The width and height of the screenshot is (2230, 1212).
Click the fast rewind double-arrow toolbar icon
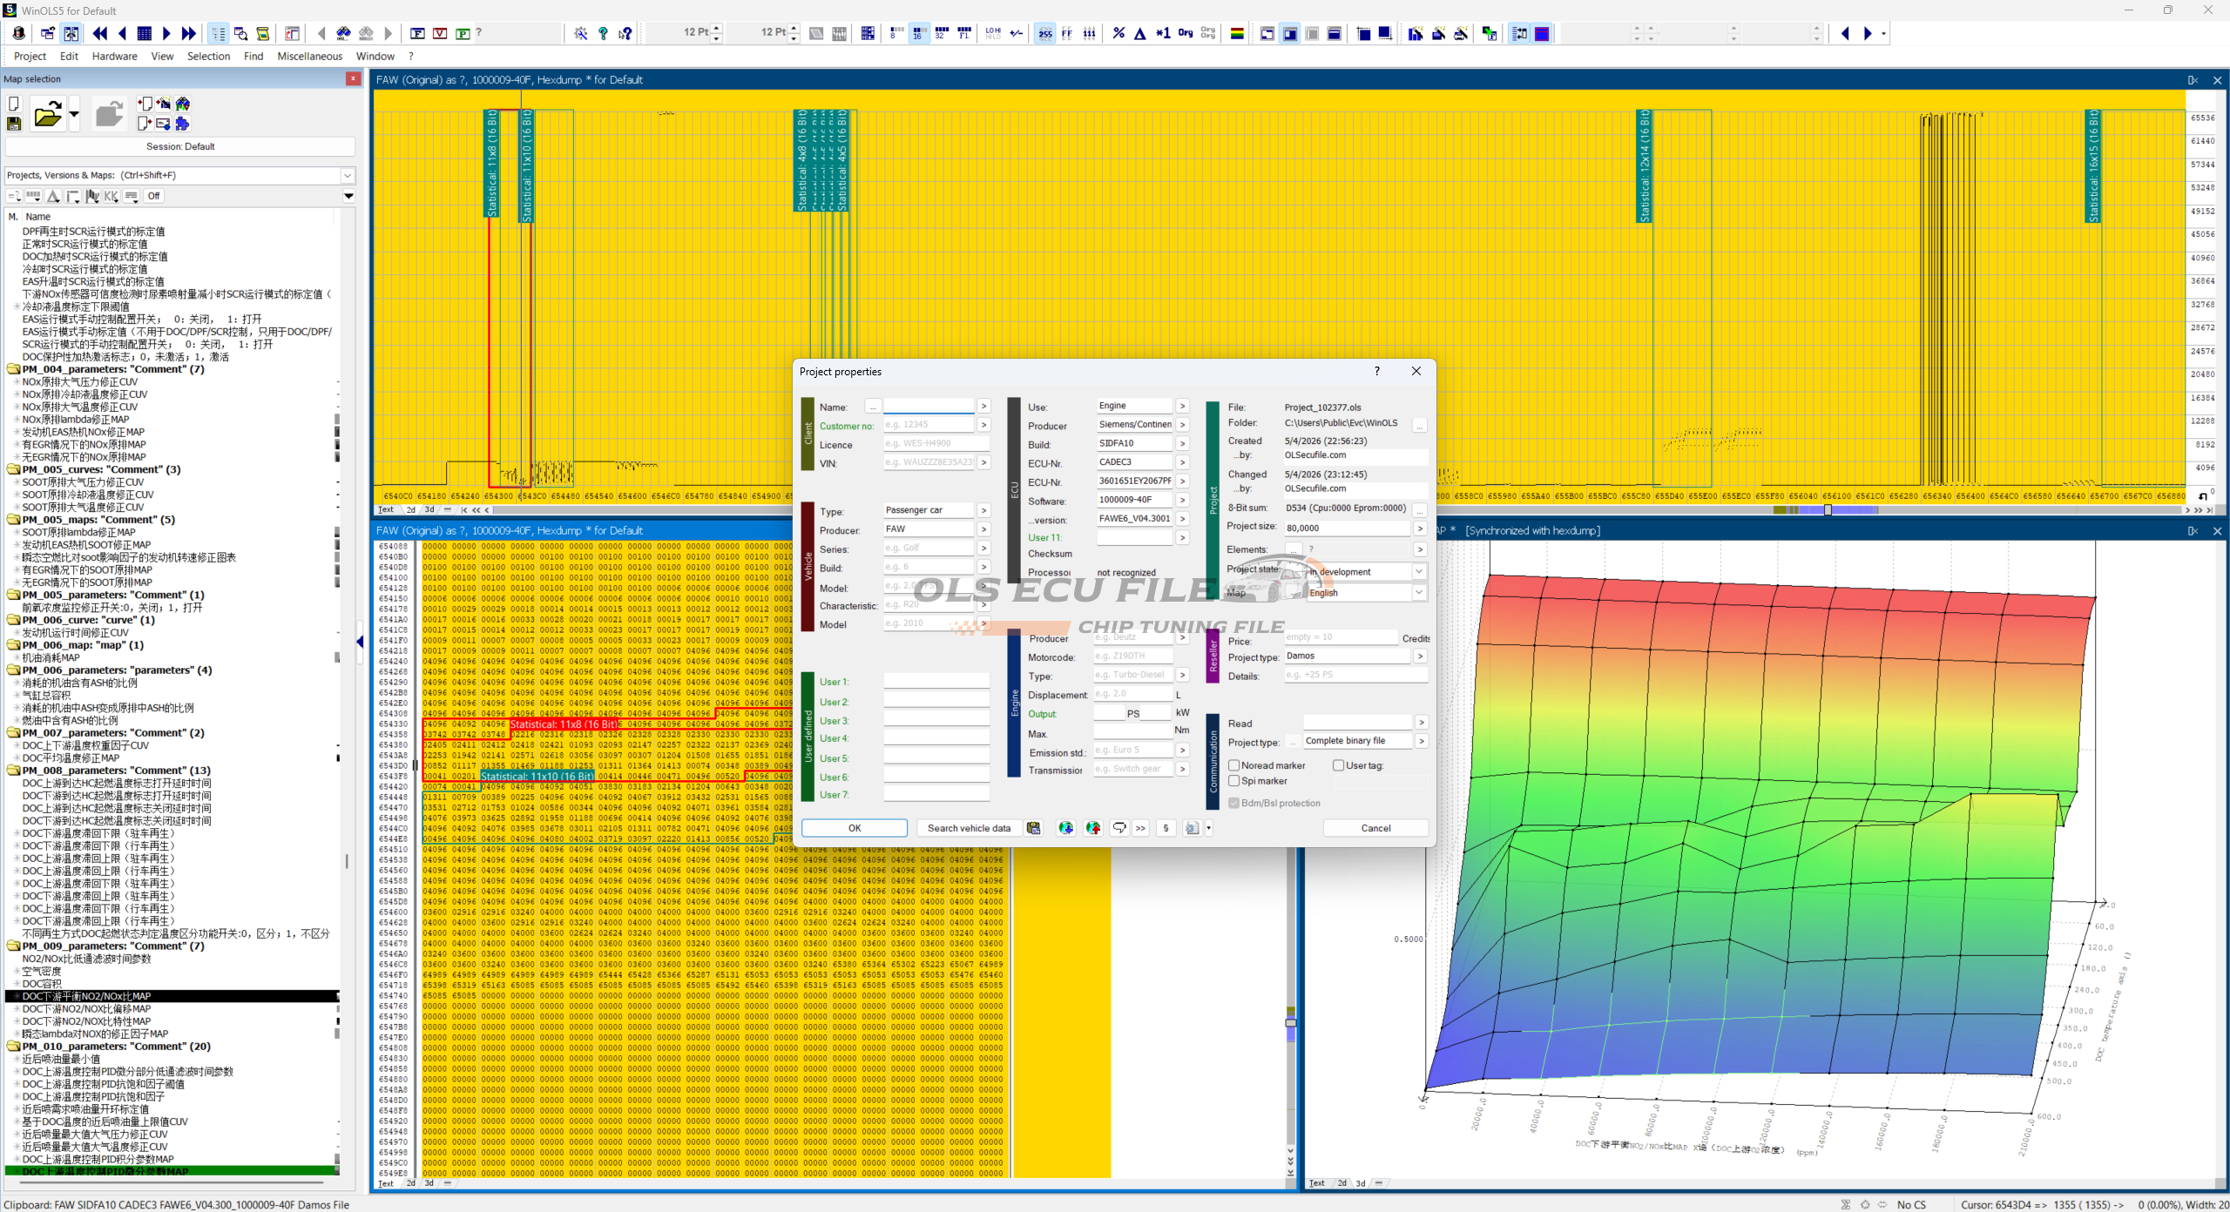coord(100,34)
